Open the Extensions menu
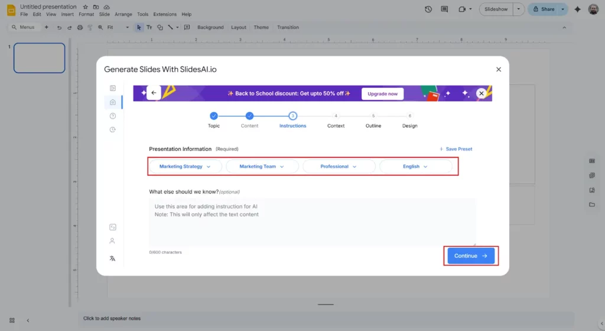This screenshot has width=605, height=331. (x=164, y=14)
